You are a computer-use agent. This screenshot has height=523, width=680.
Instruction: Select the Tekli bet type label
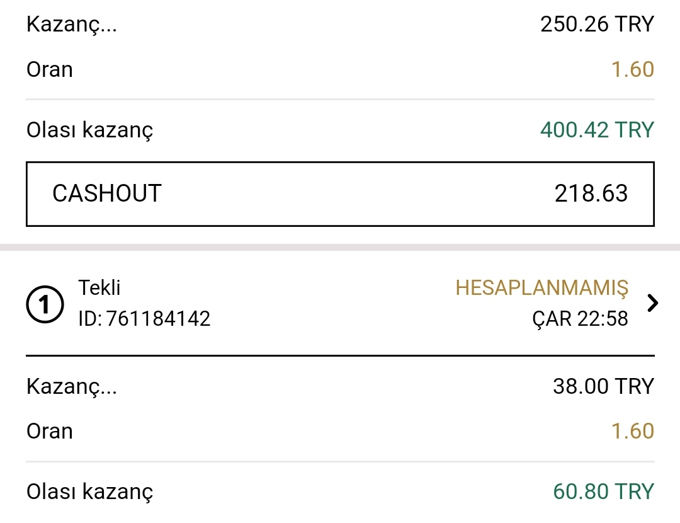99,288
